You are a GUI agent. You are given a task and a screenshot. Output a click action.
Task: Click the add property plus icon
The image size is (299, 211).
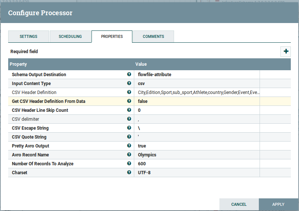286,51
